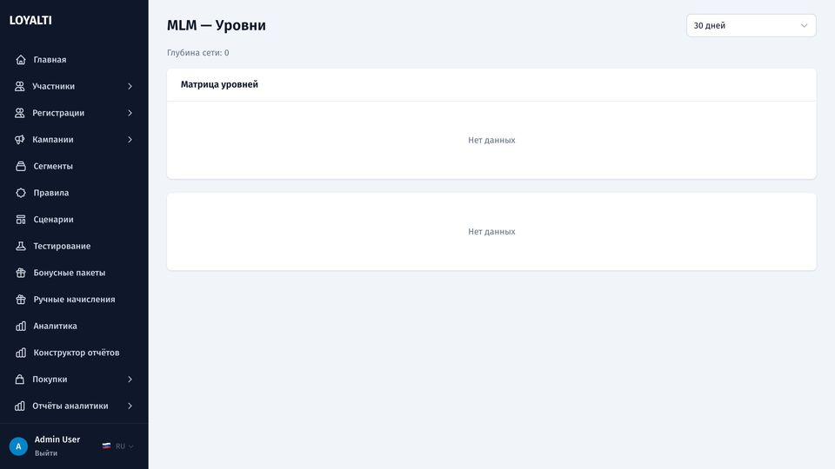Click the Ручные начисления gift icon

click(21, 299)
